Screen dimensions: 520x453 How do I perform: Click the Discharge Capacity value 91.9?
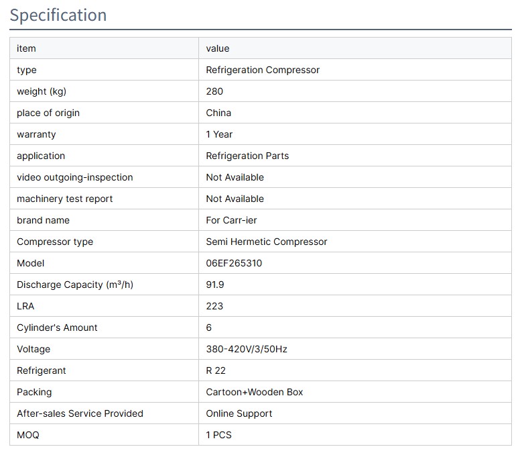pos(215,285)
